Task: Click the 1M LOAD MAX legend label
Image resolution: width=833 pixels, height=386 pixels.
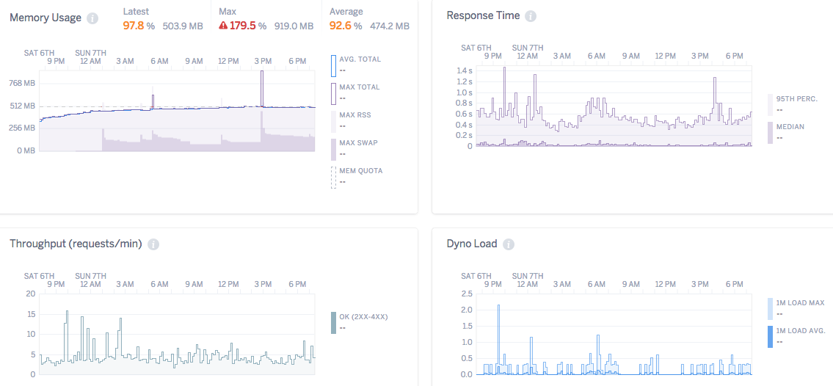Action: [800, 302]
